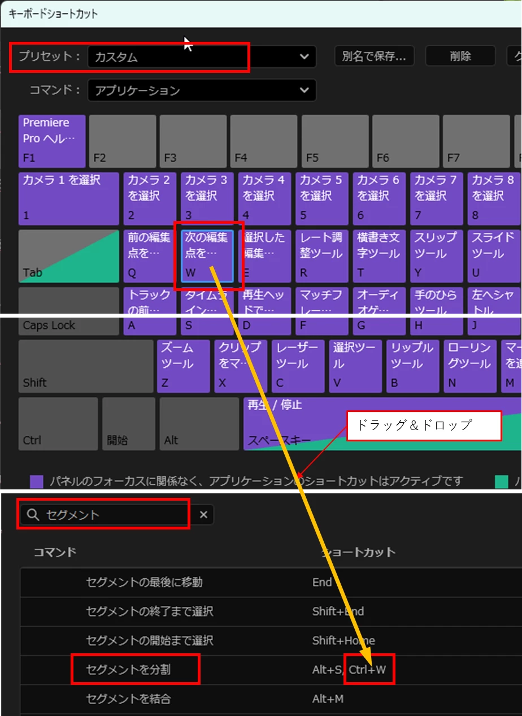Select the Y key スリップツール
The width and height of the screenshot is (522, 716).
[x=436, y=256]
